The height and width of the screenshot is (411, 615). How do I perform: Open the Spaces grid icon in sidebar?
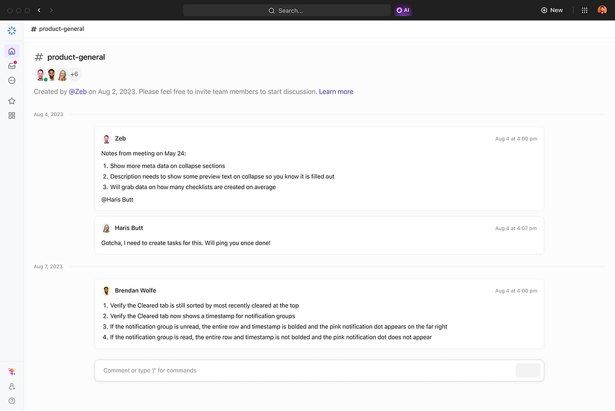[11, 114]
